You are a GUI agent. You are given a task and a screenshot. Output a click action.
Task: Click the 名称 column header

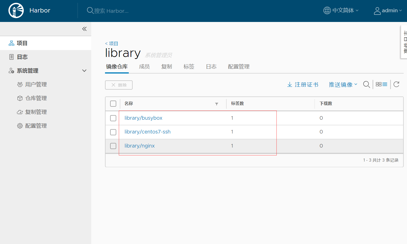point(129,103)
